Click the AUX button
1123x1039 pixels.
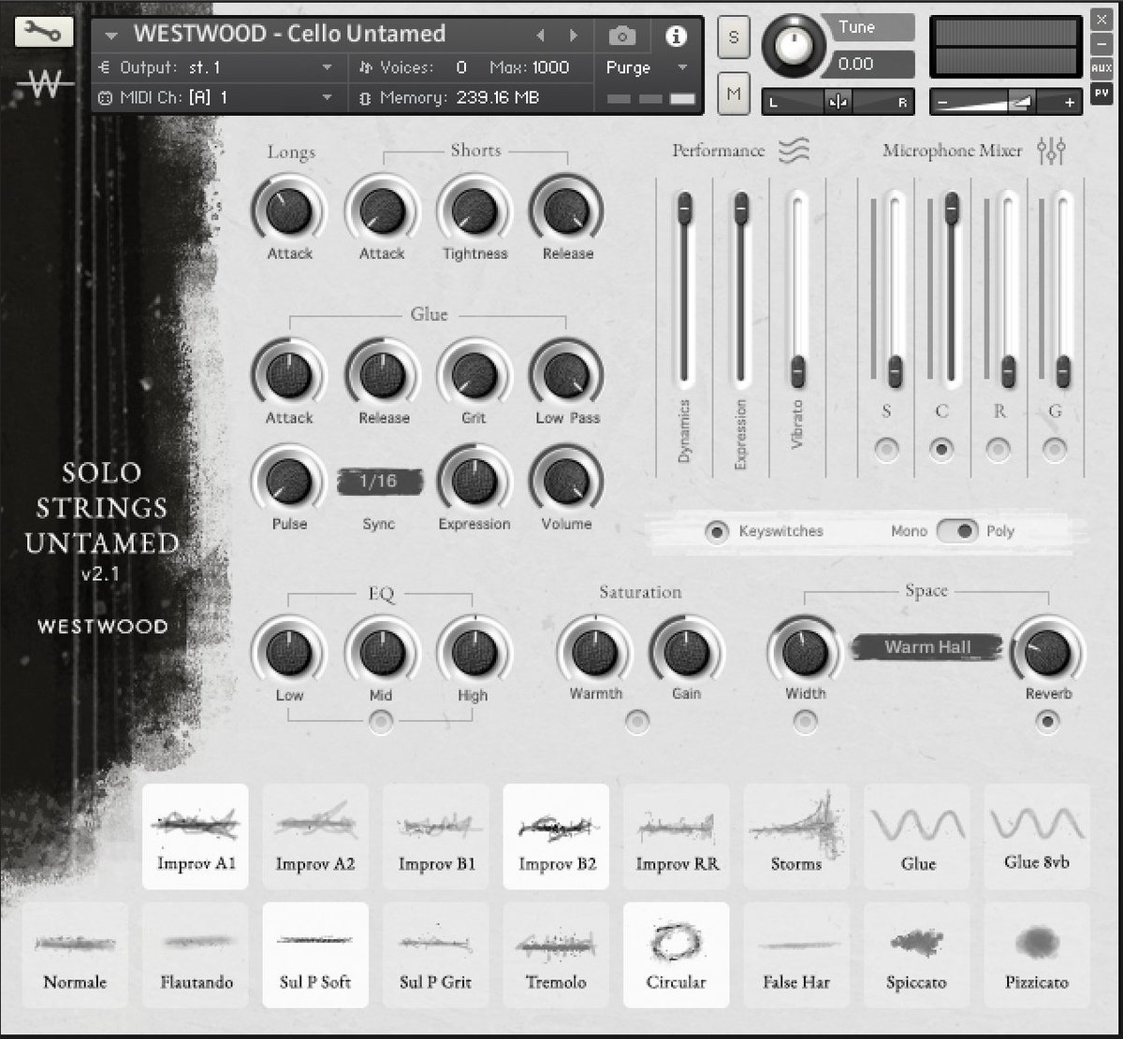[x=1101, y=67]
